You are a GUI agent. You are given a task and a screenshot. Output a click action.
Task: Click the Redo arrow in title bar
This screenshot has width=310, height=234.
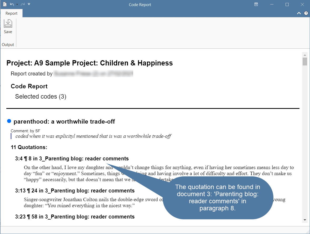point(23,4)
